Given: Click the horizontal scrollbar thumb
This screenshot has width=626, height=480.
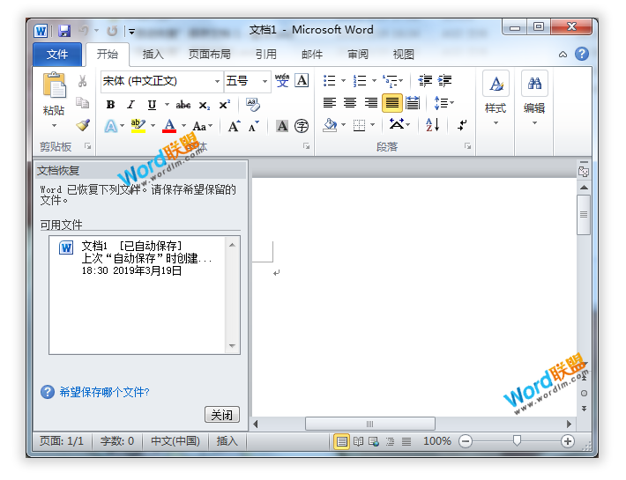Looking at the screenshot, I should (370, 424).
